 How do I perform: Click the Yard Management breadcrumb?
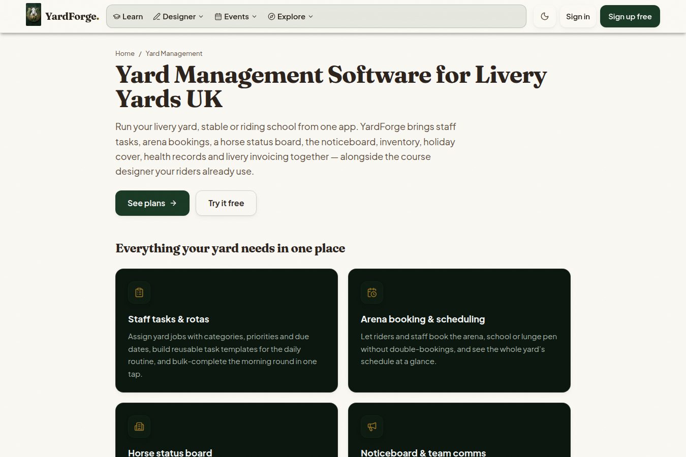(174, 53)
